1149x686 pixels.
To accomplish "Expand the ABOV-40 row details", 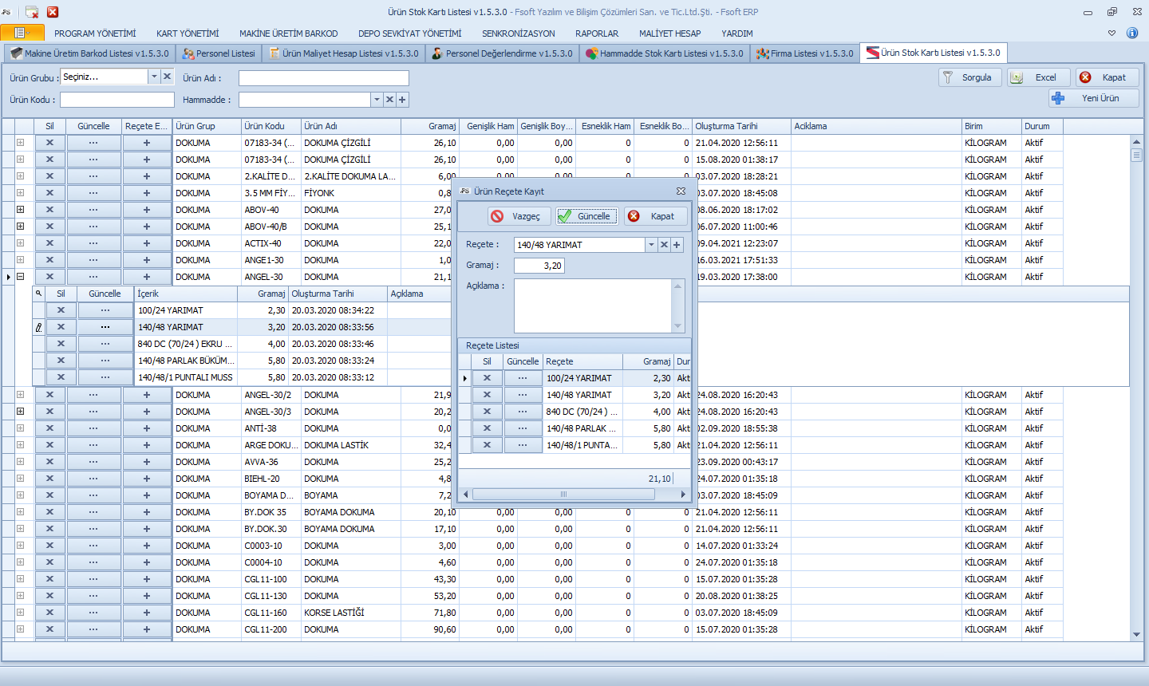I will coord(21,210).
